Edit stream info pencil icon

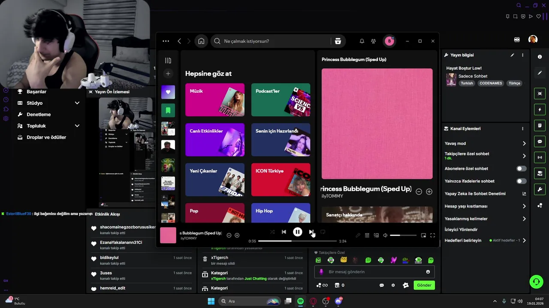tap(512, 55)
